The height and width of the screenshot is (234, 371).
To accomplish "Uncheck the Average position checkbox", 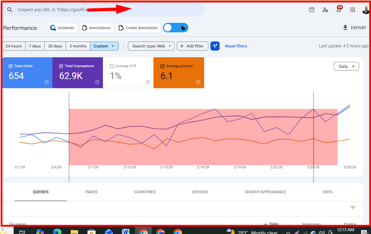I will coord(162,66).
